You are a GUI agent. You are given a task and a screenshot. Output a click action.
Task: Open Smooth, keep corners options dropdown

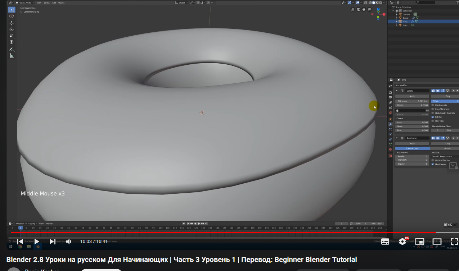click(x=445, y=156)
